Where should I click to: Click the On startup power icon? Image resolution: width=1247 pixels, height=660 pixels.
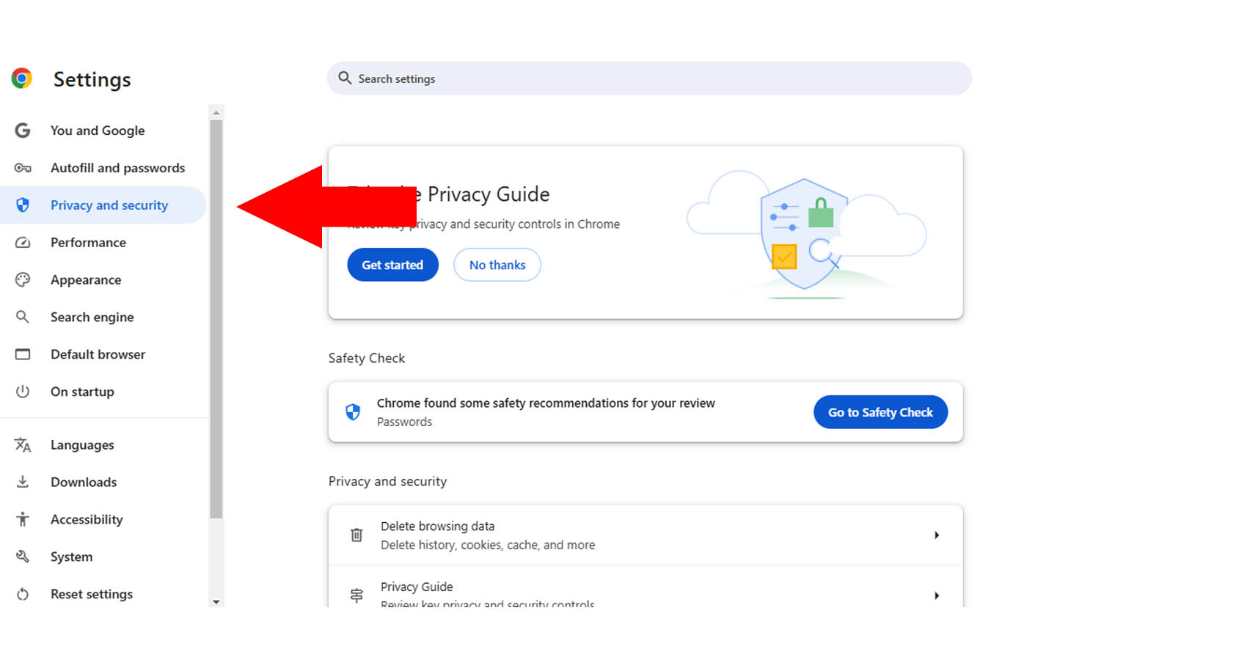23,392
